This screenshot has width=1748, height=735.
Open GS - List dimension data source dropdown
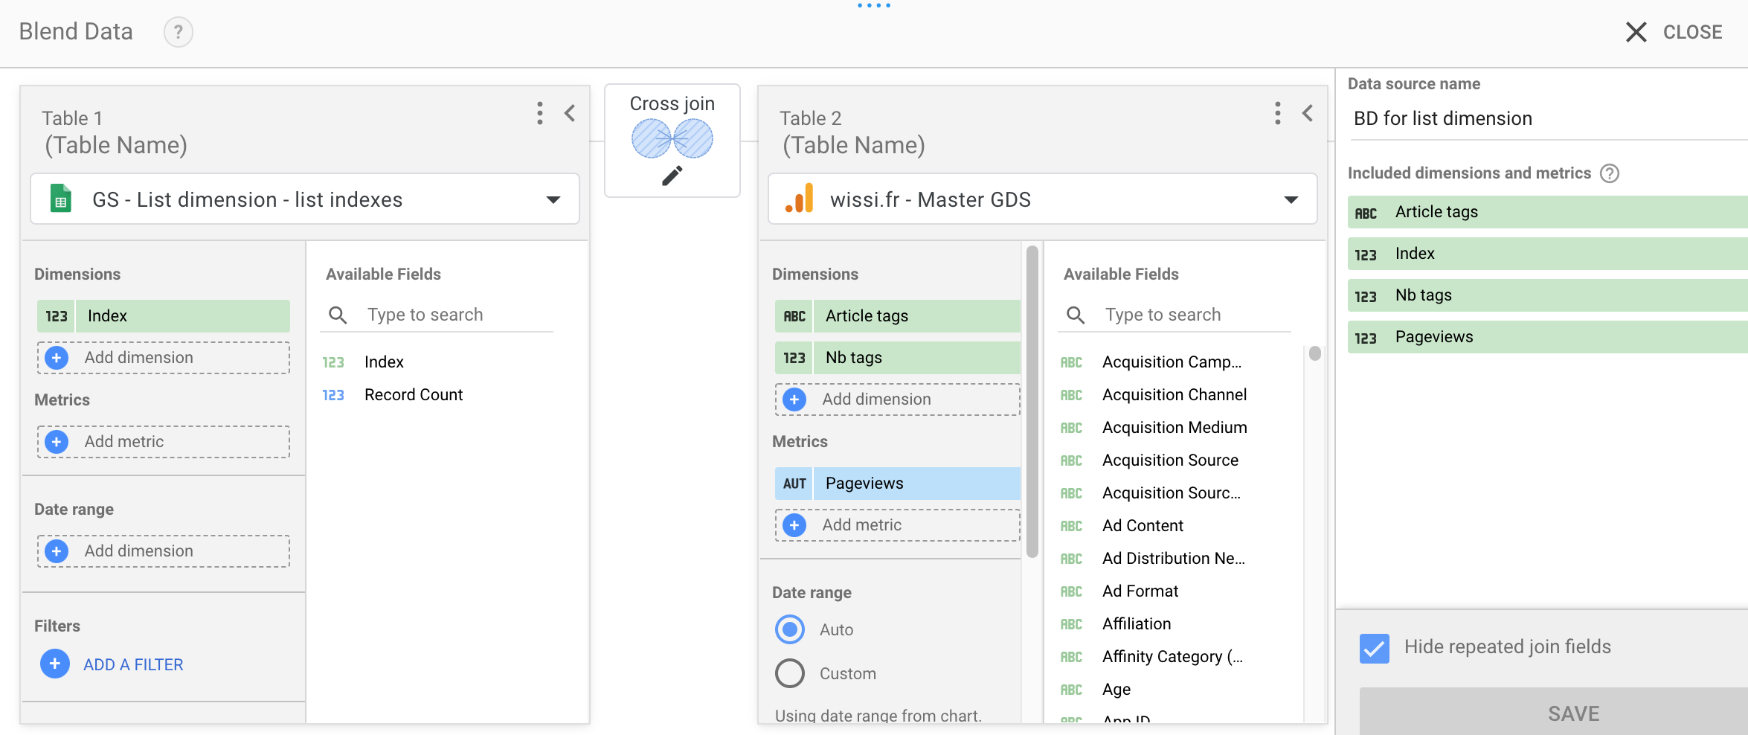tap(305, 199)
